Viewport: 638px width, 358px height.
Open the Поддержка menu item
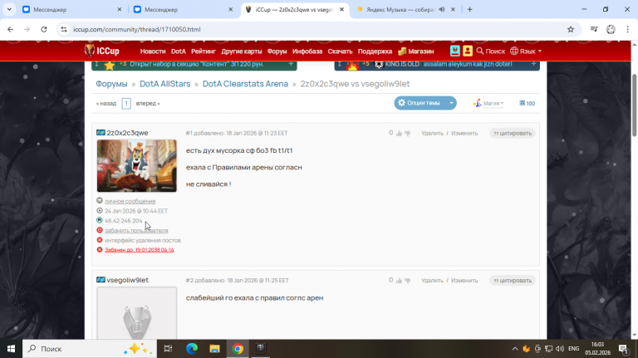pyautogui.click(x=375, y=51)
